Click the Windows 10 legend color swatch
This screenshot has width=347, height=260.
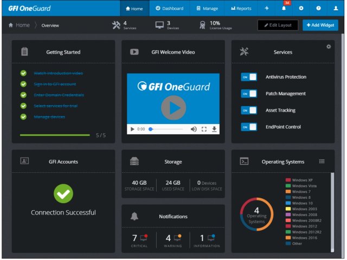[x=288, y=203]
